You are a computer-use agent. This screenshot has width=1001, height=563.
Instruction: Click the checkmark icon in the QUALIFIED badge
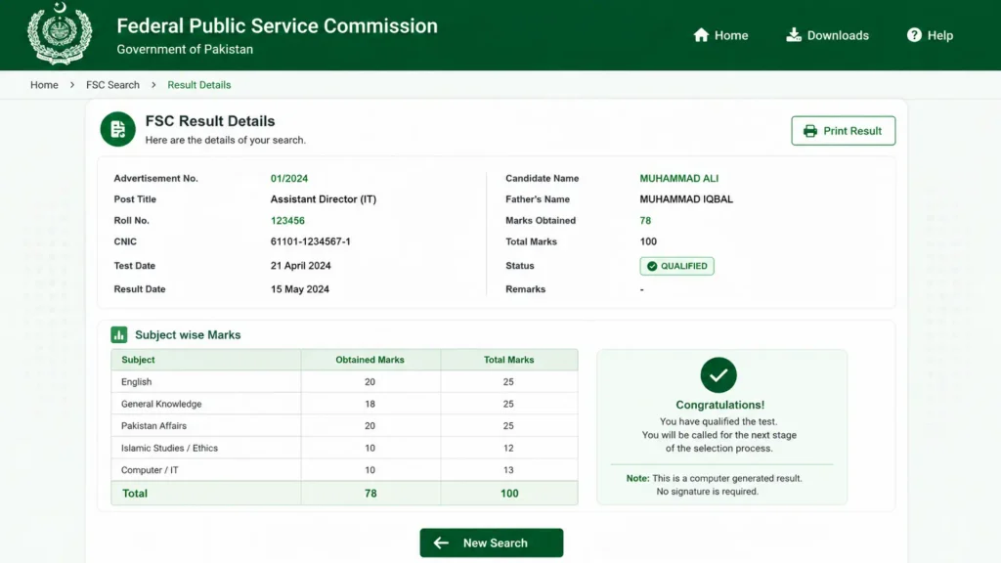pyautogui.click(x=652, y=266)
